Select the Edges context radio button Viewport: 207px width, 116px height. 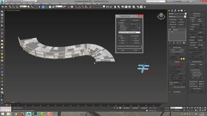pyautogui.click(x=119, y=38)
